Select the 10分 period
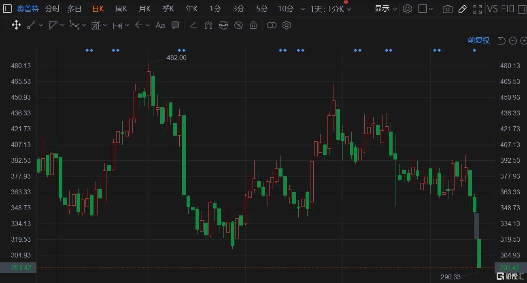This screenshot has width=527, height=283. [286, 9]
